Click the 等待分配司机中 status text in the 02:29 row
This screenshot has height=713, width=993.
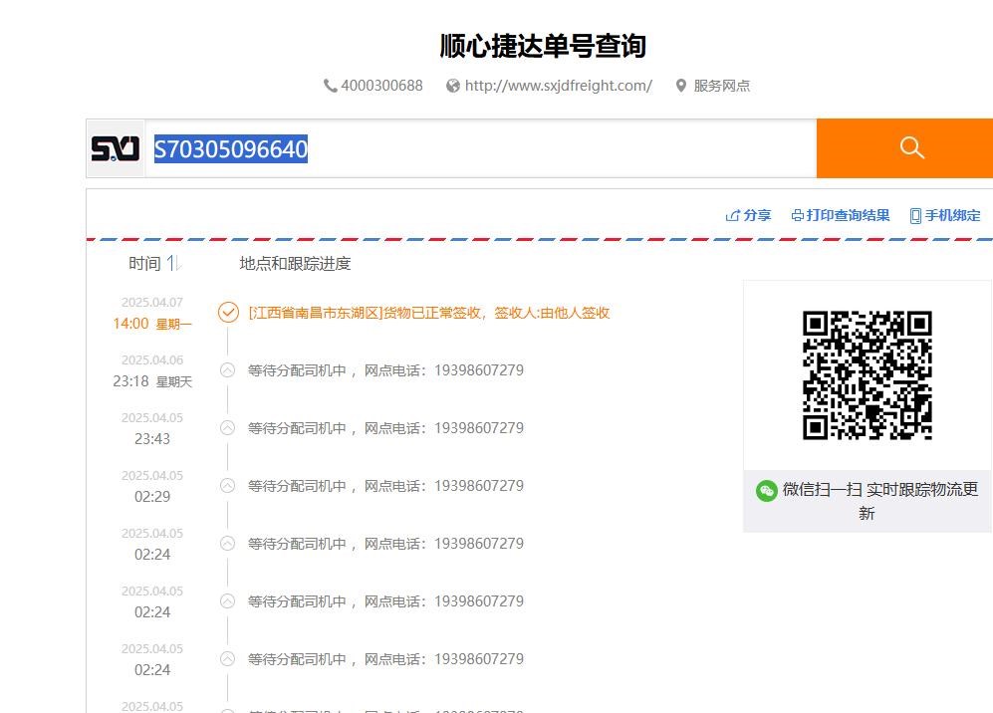[x=297, y=486]
